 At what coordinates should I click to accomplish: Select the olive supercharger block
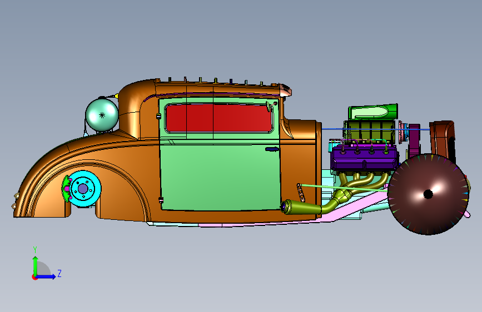click(369, 132)
